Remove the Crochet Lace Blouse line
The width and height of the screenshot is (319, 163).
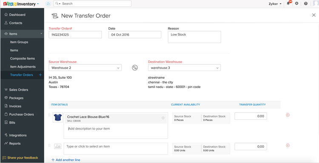288,115
